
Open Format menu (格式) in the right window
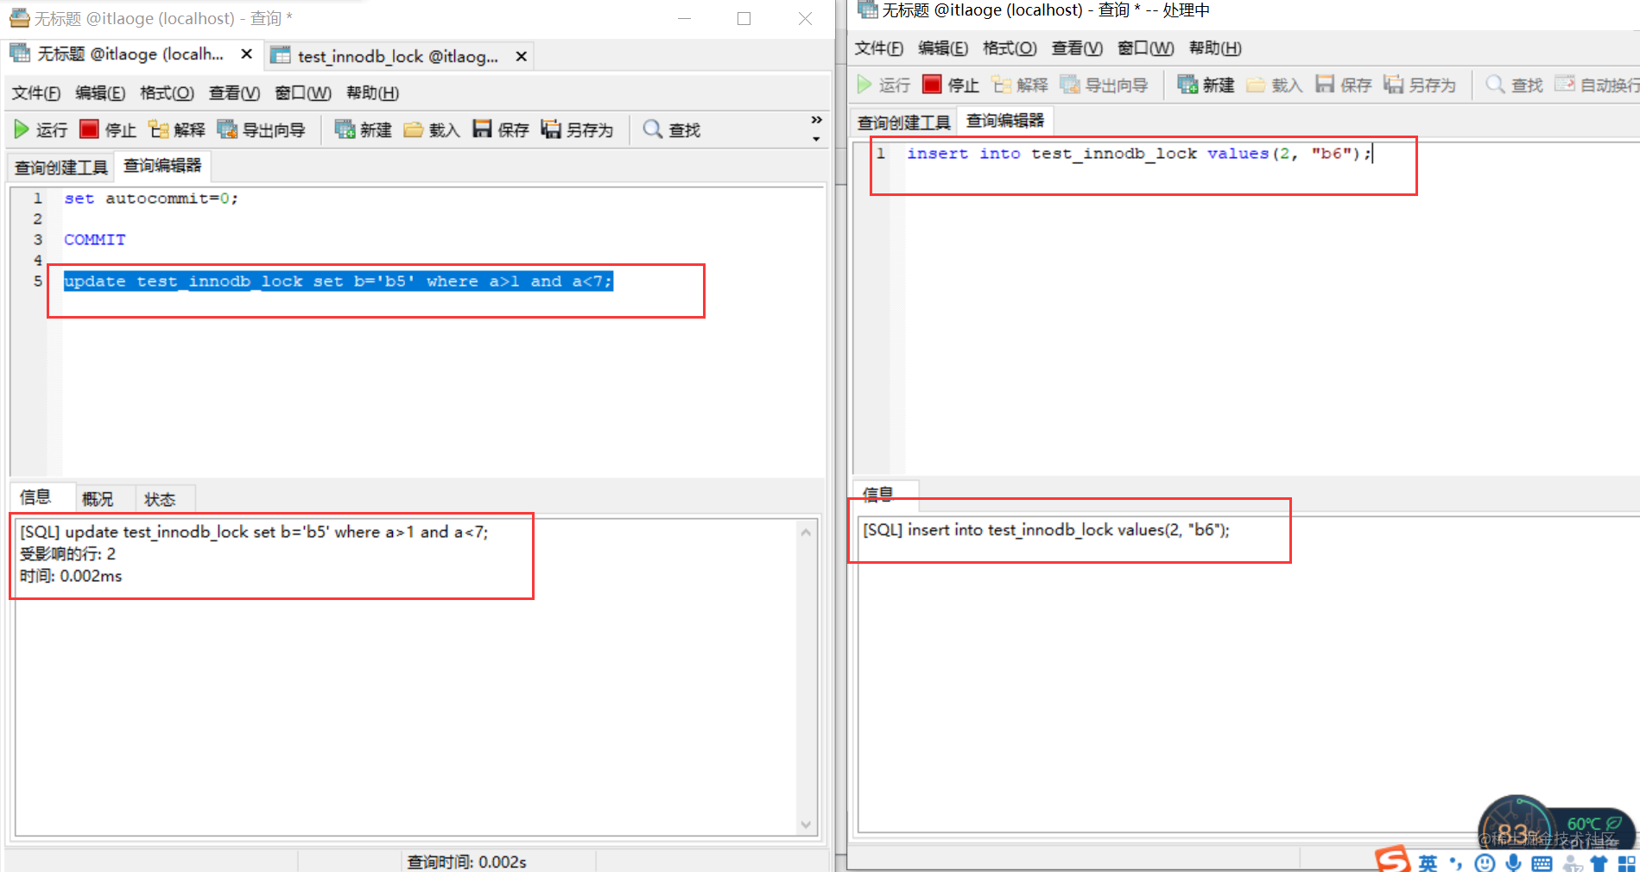point(1010,47)
